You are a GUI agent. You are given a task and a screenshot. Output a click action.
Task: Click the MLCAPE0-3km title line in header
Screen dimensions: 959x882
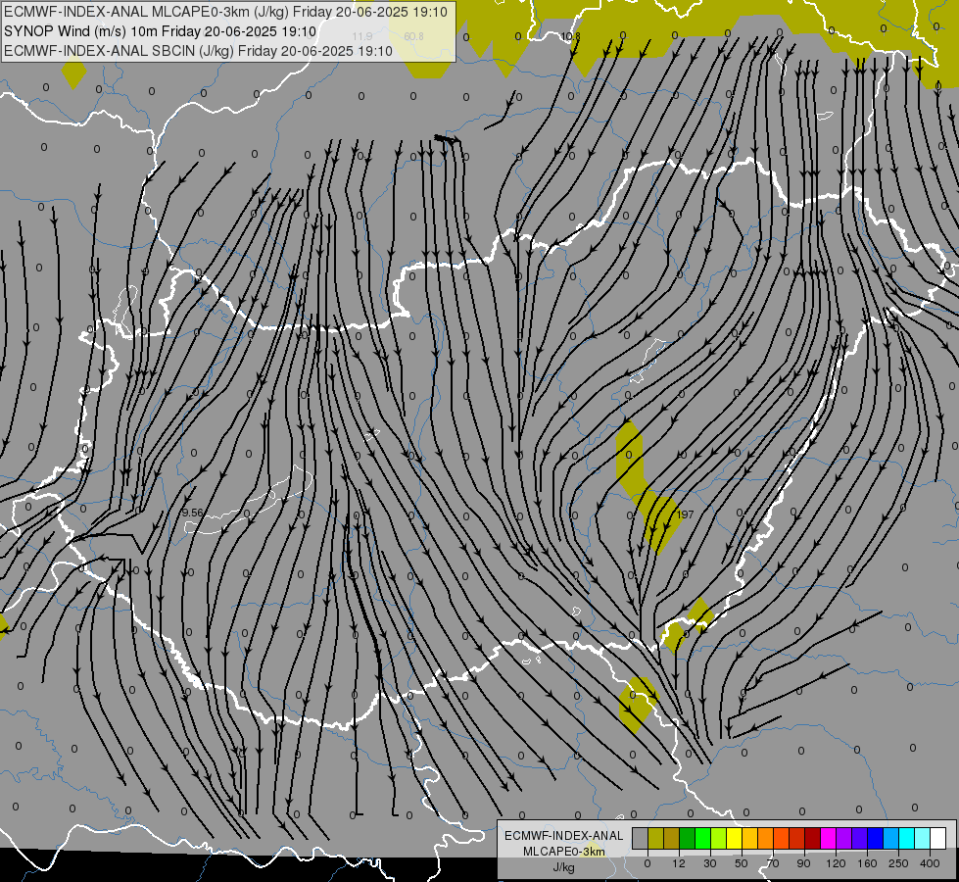pyautogui.click(x=225, y=12)
